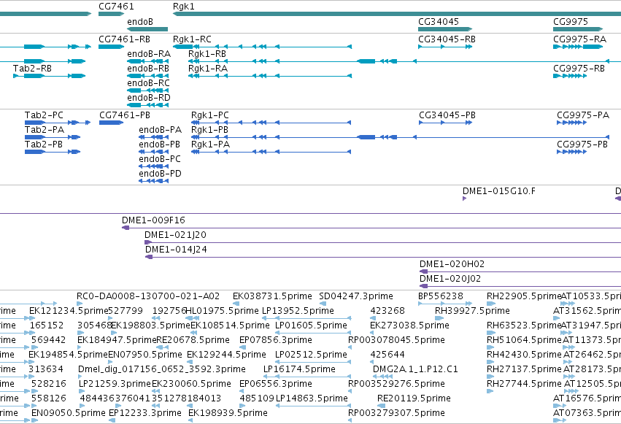Select the CG7461-PB protein feature
Image resolution: width=621 pixels, height=424 pixels.
112,123
